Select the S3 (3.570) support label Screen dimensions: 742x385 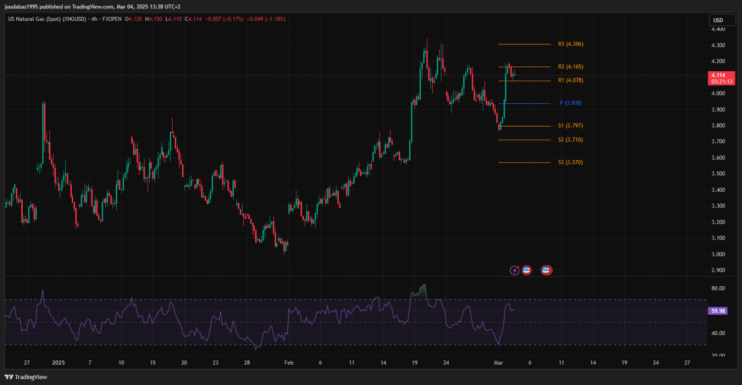click(x=570, y=162)
